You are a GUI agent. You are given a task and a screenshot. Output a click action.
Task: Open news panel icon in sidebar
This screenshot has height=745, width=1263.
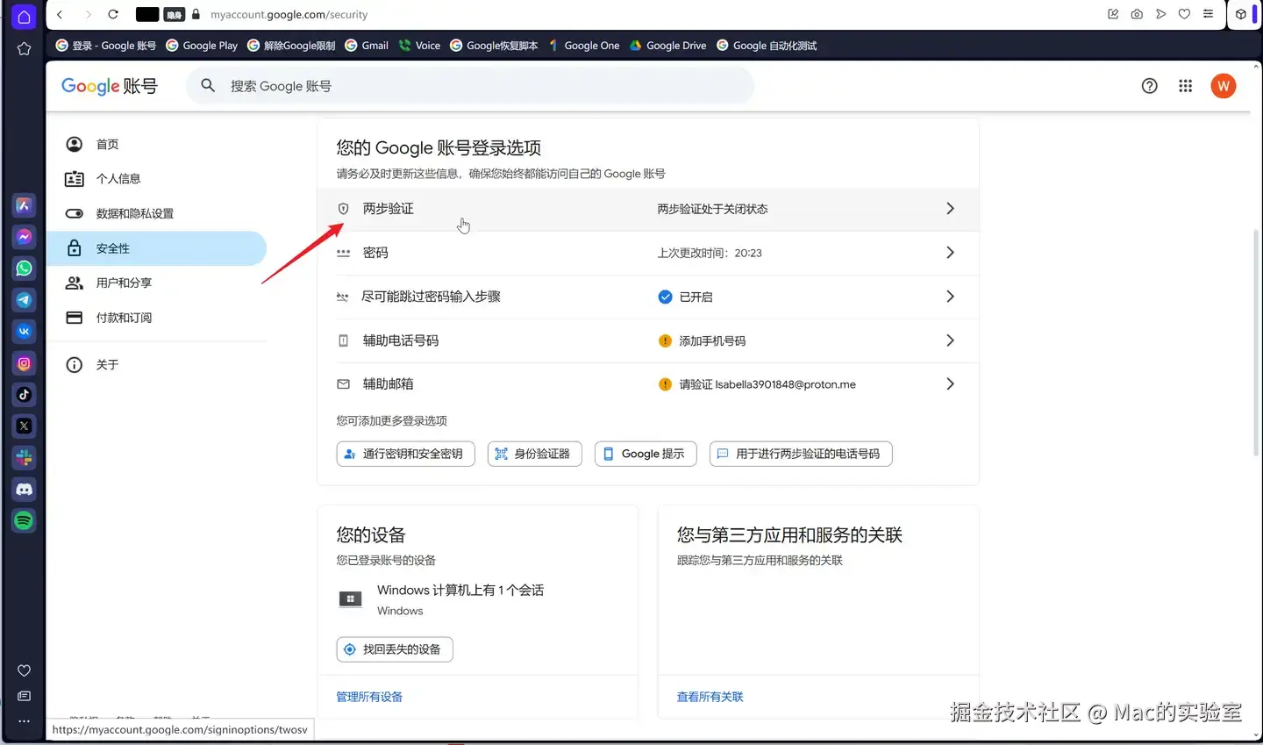pos(24,697)
